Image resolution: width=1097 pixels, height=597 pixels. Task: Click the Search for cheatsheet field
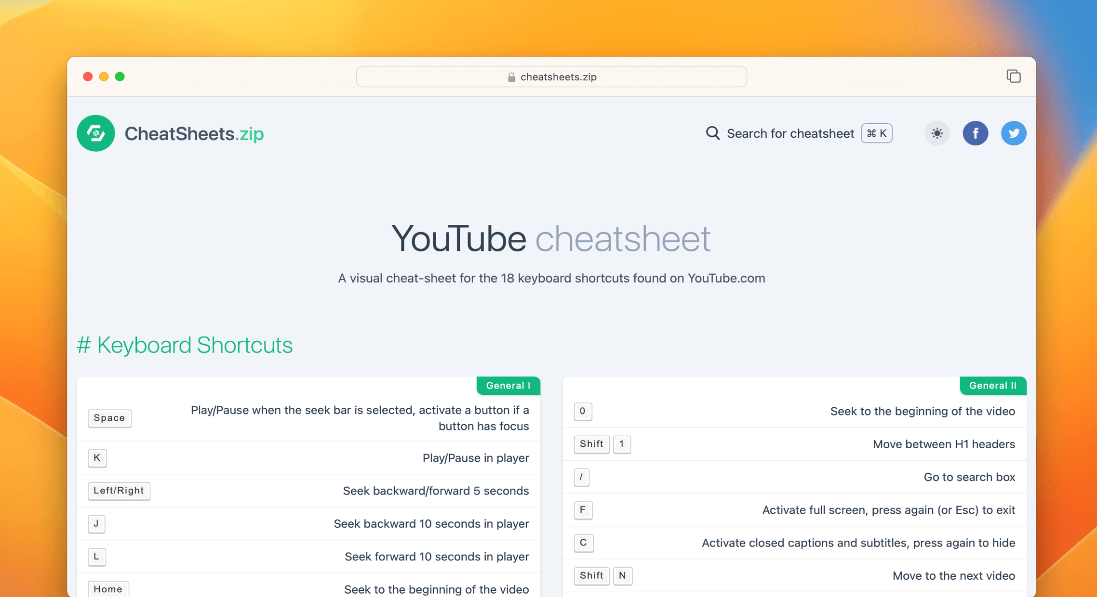coord(790,133)
